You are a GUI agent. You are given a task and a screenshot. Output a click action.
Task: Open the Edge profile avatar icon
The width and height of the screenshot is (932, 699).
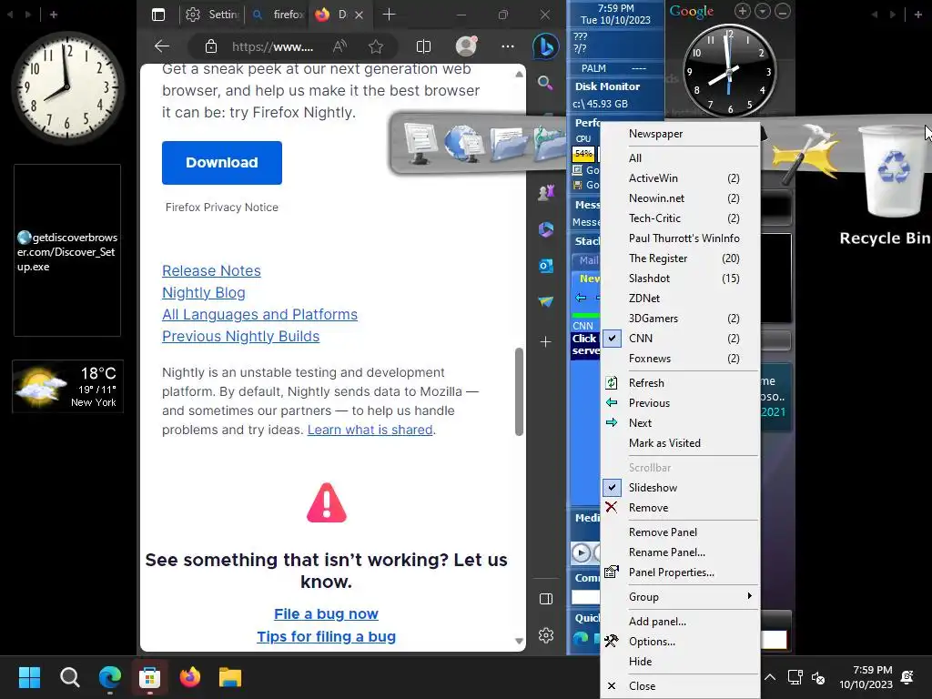tap(466, 46)
